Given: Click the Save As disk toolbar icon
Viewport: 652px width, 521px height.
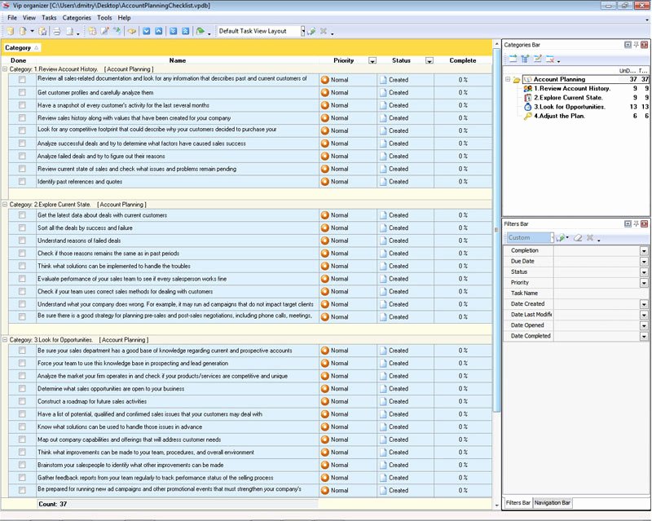Looking at the screenshot, I should click(x=42, y=31).
